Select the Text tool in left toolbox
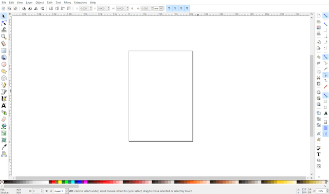Viewport: 329px width, 194px height. (x=4, y=106)
